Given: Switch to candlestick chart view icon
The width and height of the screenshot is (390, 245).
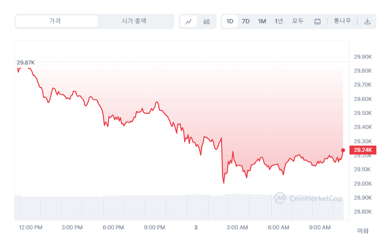Looking at the screenshot, I should point(206,21).
